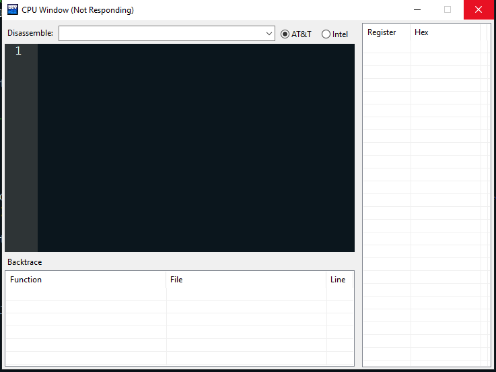Click the Line column header in Backtrace

[339, 280]
